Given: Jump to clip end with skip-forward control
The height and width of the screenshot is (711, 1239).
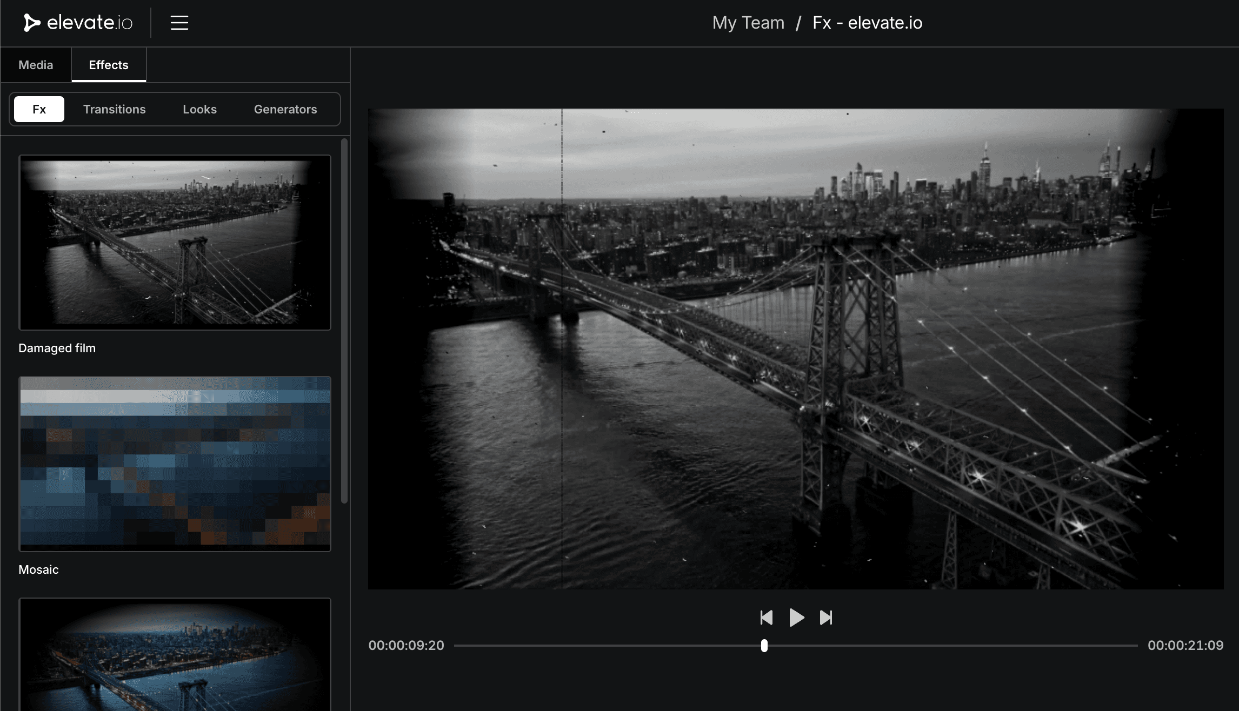Looking at the screenshot, I should pos(827,618).
